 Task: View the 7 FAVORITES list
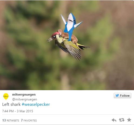click(29, 120)
